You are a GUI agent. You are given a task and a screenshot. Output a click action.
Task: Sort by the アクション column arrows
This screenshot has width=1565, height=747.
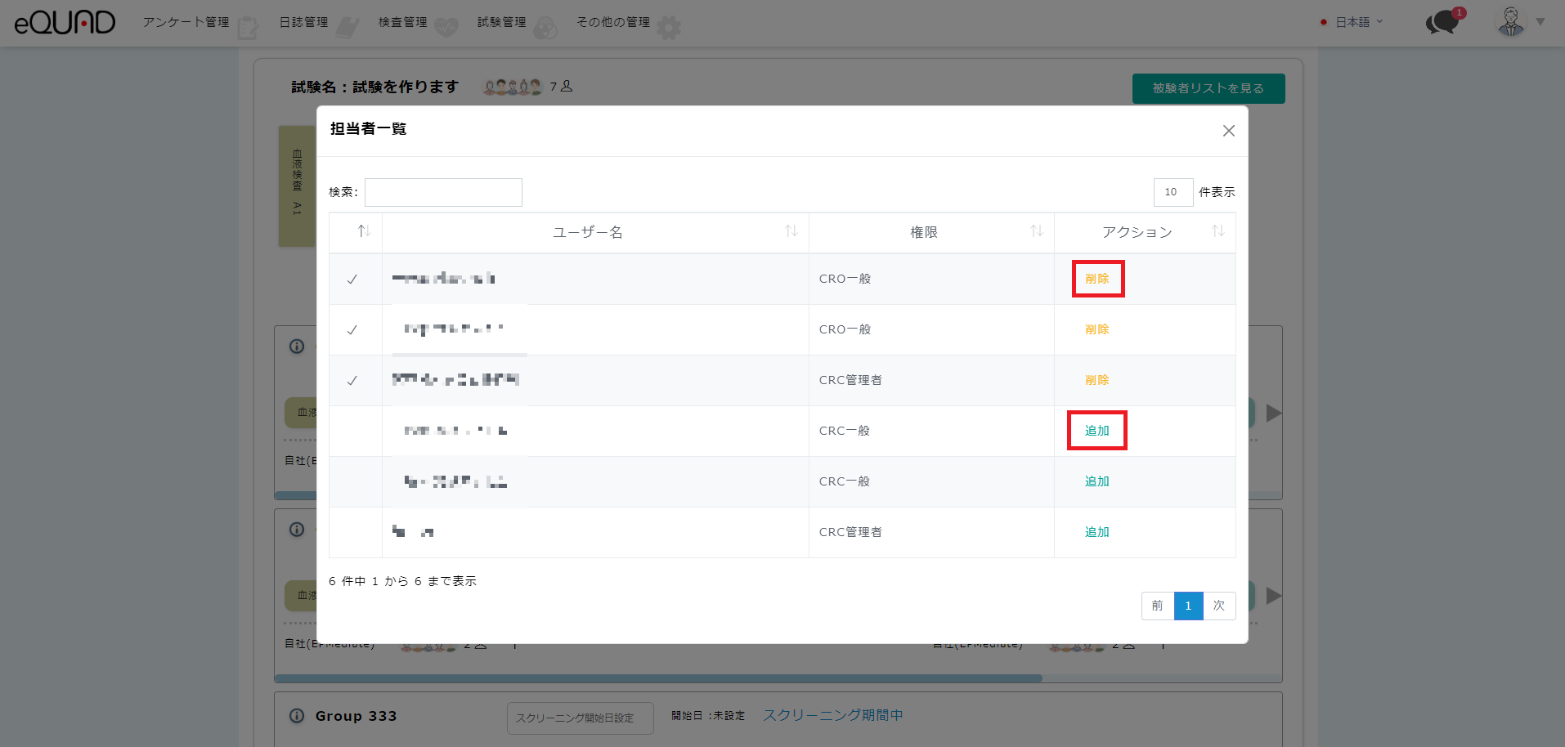coord(1217,231)
